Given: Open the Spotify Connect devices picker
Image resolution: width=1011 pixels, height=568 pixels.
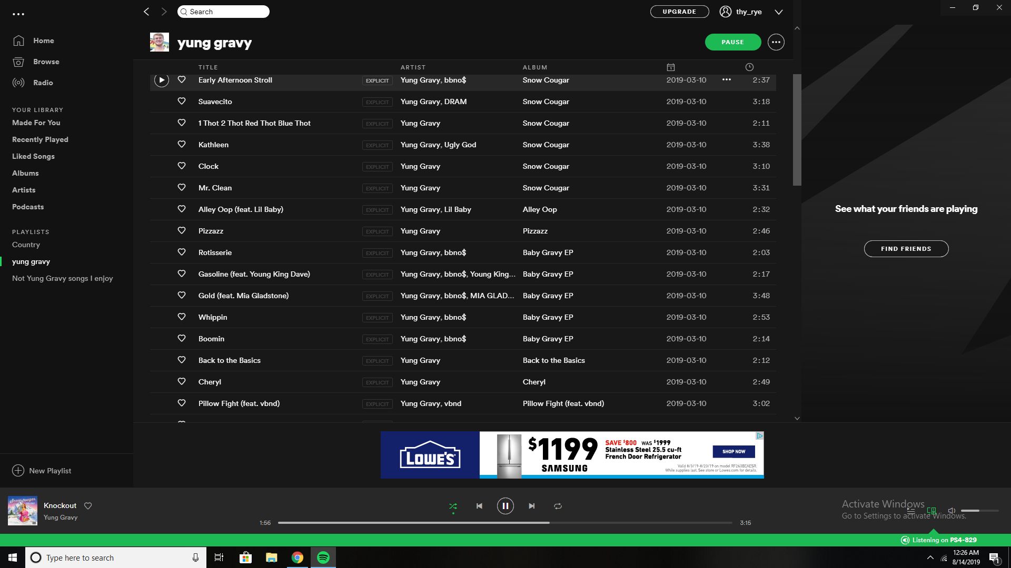Looking at the screenshot, I should tap(931, 511).
